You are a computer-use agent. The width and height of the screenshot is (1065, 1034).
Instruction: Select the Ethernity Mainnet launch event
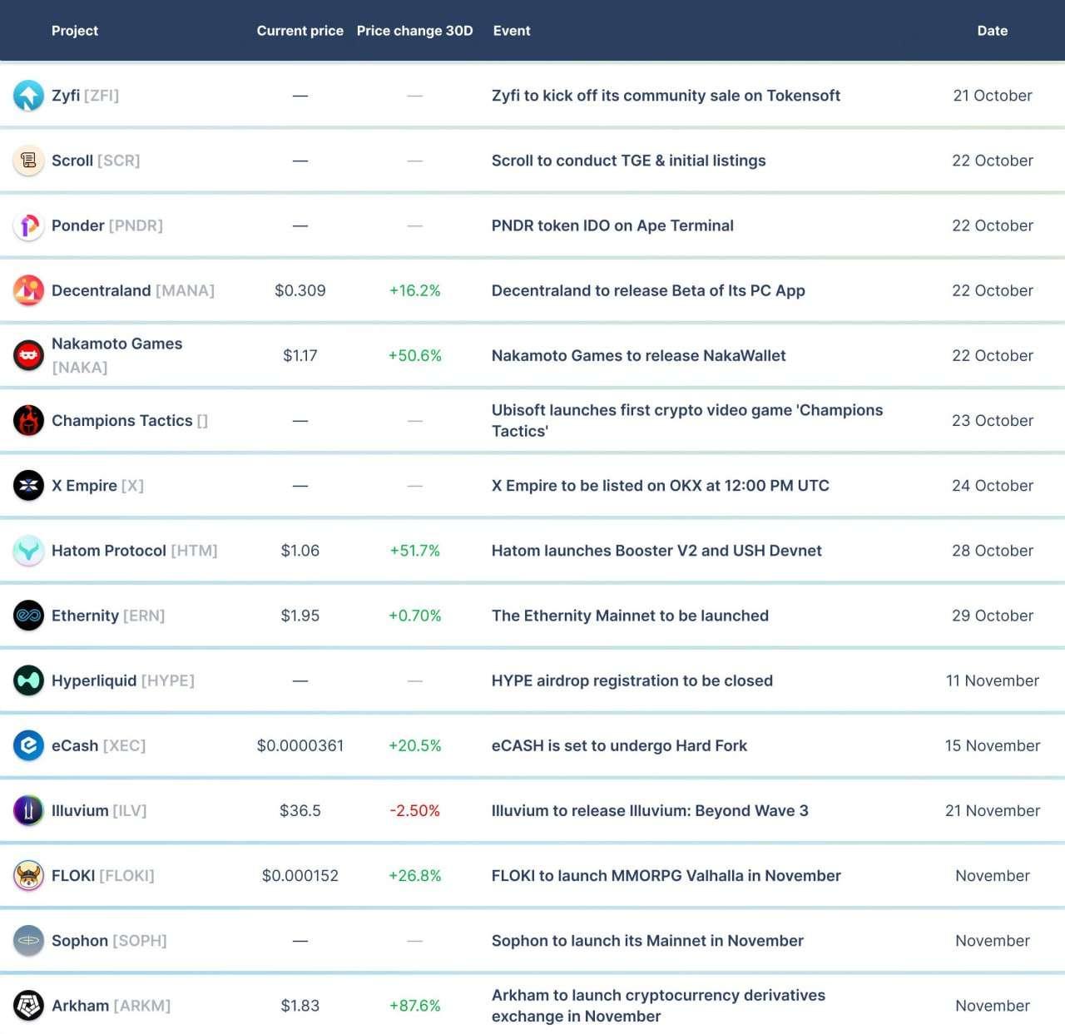(x=630, y=616)
